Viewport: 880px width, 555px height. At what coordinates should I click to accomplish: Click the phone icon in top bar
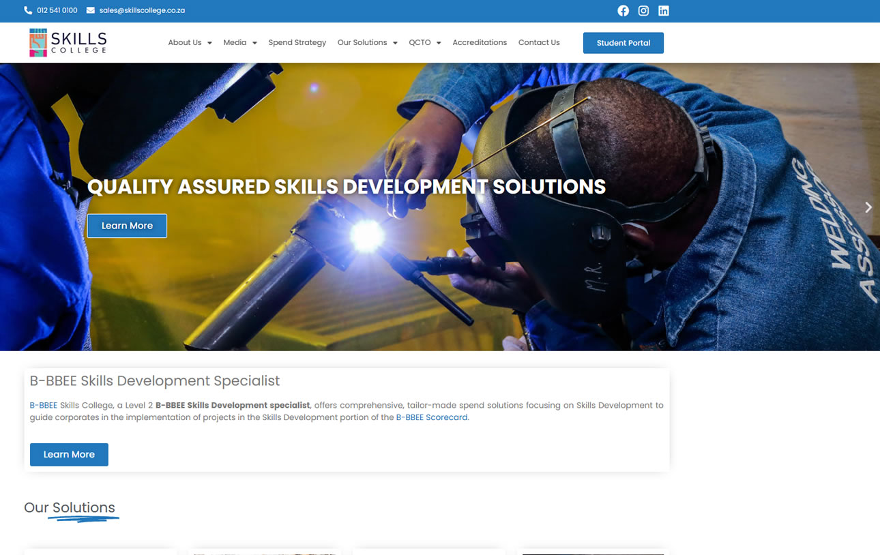(x=28, y=11)
